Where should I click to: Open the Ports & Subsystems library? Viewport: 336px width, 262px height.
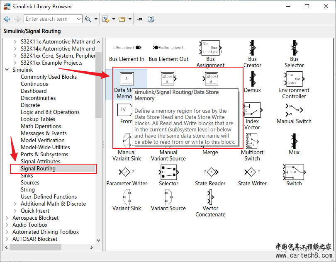coord(44,155)
